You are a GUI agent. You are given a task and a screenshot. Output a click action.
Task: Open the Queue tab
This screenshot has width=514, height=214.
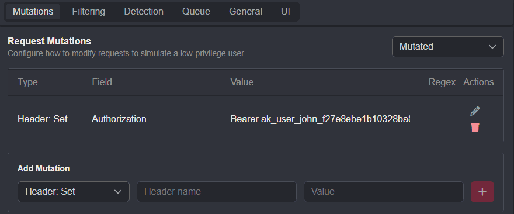[196, 12]
